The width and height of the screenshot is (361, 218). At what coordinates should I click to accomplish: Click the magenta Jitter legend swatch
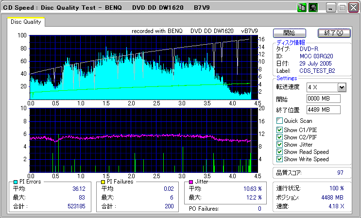[191, 182]
